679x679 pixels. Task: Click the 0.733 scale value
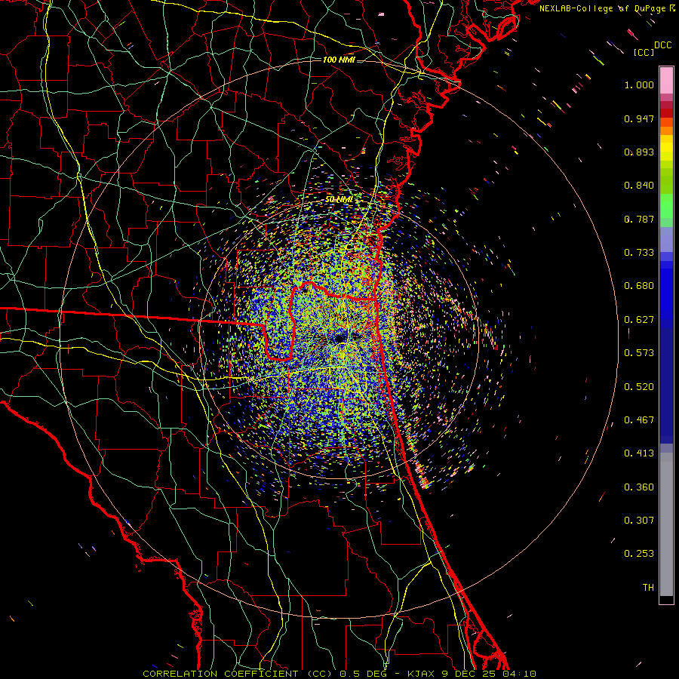(x=639, y=253)
